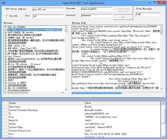Click the 'notice@lofter.com' Sender value cell
Image resolution: width=167 pixels, height=139 pixels.
(122, 124)
